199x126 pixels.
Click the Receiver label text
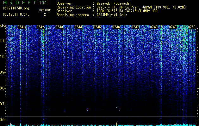[x=64, y=11]
